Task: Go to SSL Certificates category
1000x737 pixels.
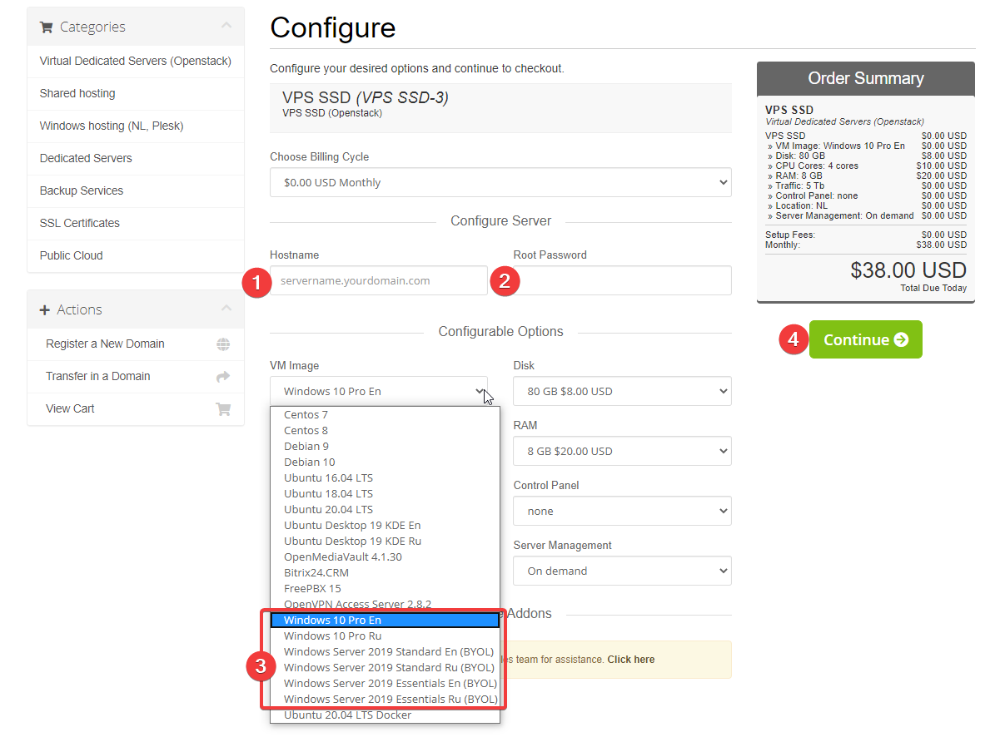Action: 80,223
